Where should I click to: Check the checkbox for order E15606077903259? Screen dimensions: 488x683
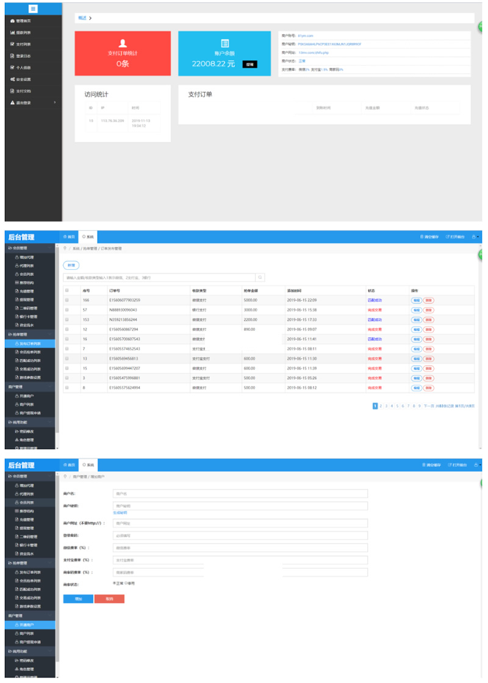(x=67, y=300)
